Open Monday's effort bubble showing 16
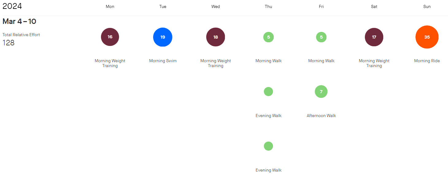This screenshot has width=448, height=186. point(110,37)
